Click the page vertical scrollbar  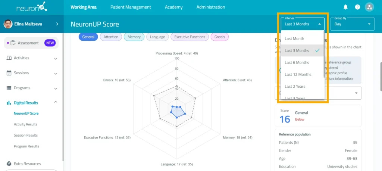click(380, 76)
